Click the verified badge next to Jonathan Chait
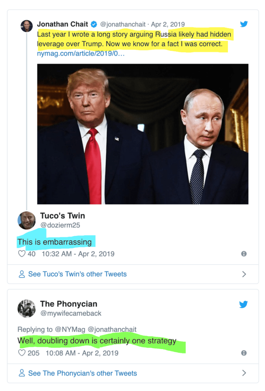The height and width of the screenshot is (391, 265). (x=94, y=24)
